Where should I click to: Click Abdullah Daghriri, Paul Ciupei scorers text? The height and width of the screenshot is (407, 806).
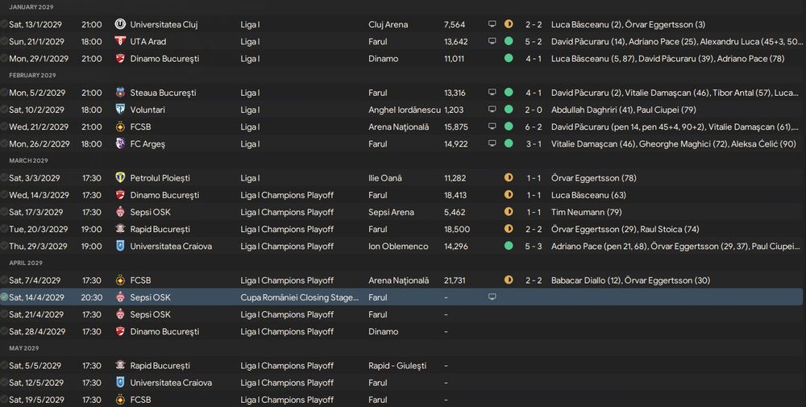(624, 110)
